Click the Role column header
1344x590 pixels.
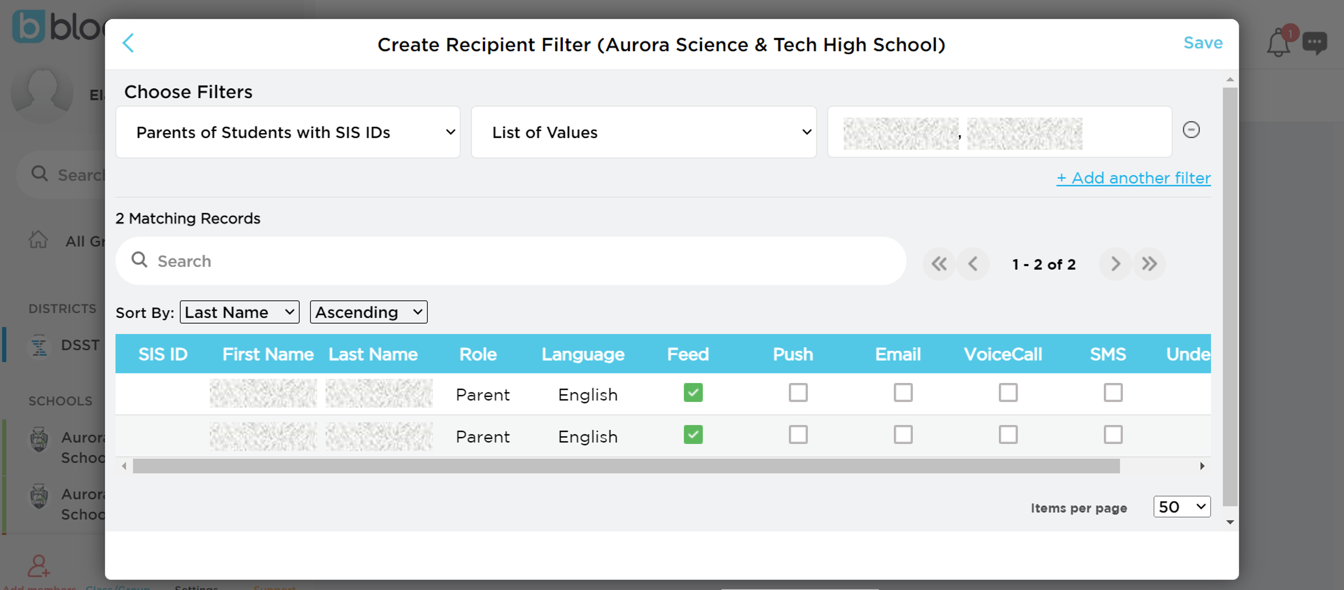click(x=478, y=354)
